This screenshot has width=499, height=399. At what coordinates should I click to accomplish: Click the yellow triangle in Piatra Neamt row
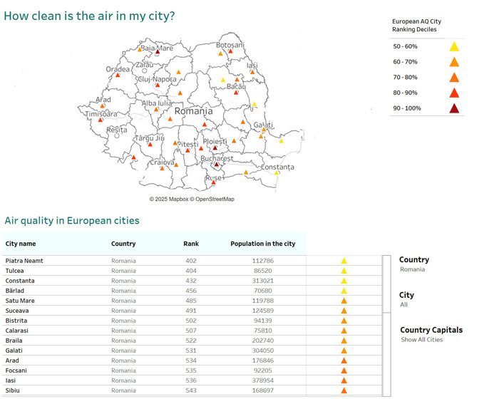click(x=344, y=261)
